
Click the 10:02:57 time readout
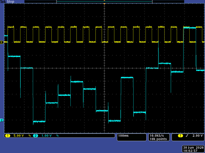190,151
